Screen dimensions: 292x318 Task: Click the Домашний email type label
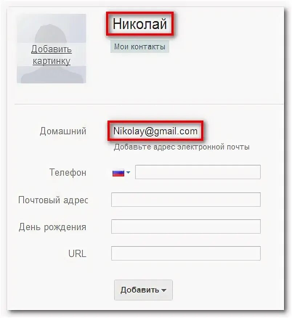(63, 131)
